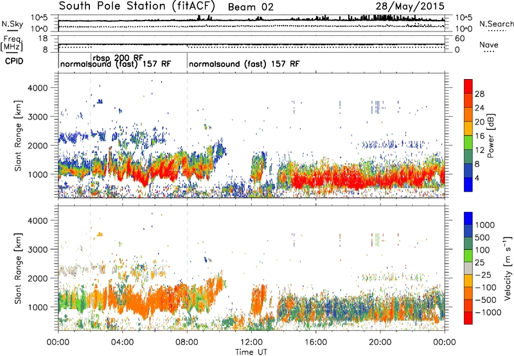Image resolution: width=514 pixels, height=356 pixels.
Task: Pick the bright blue bottom segment of power color bar
Action: [x=468, y=184]
